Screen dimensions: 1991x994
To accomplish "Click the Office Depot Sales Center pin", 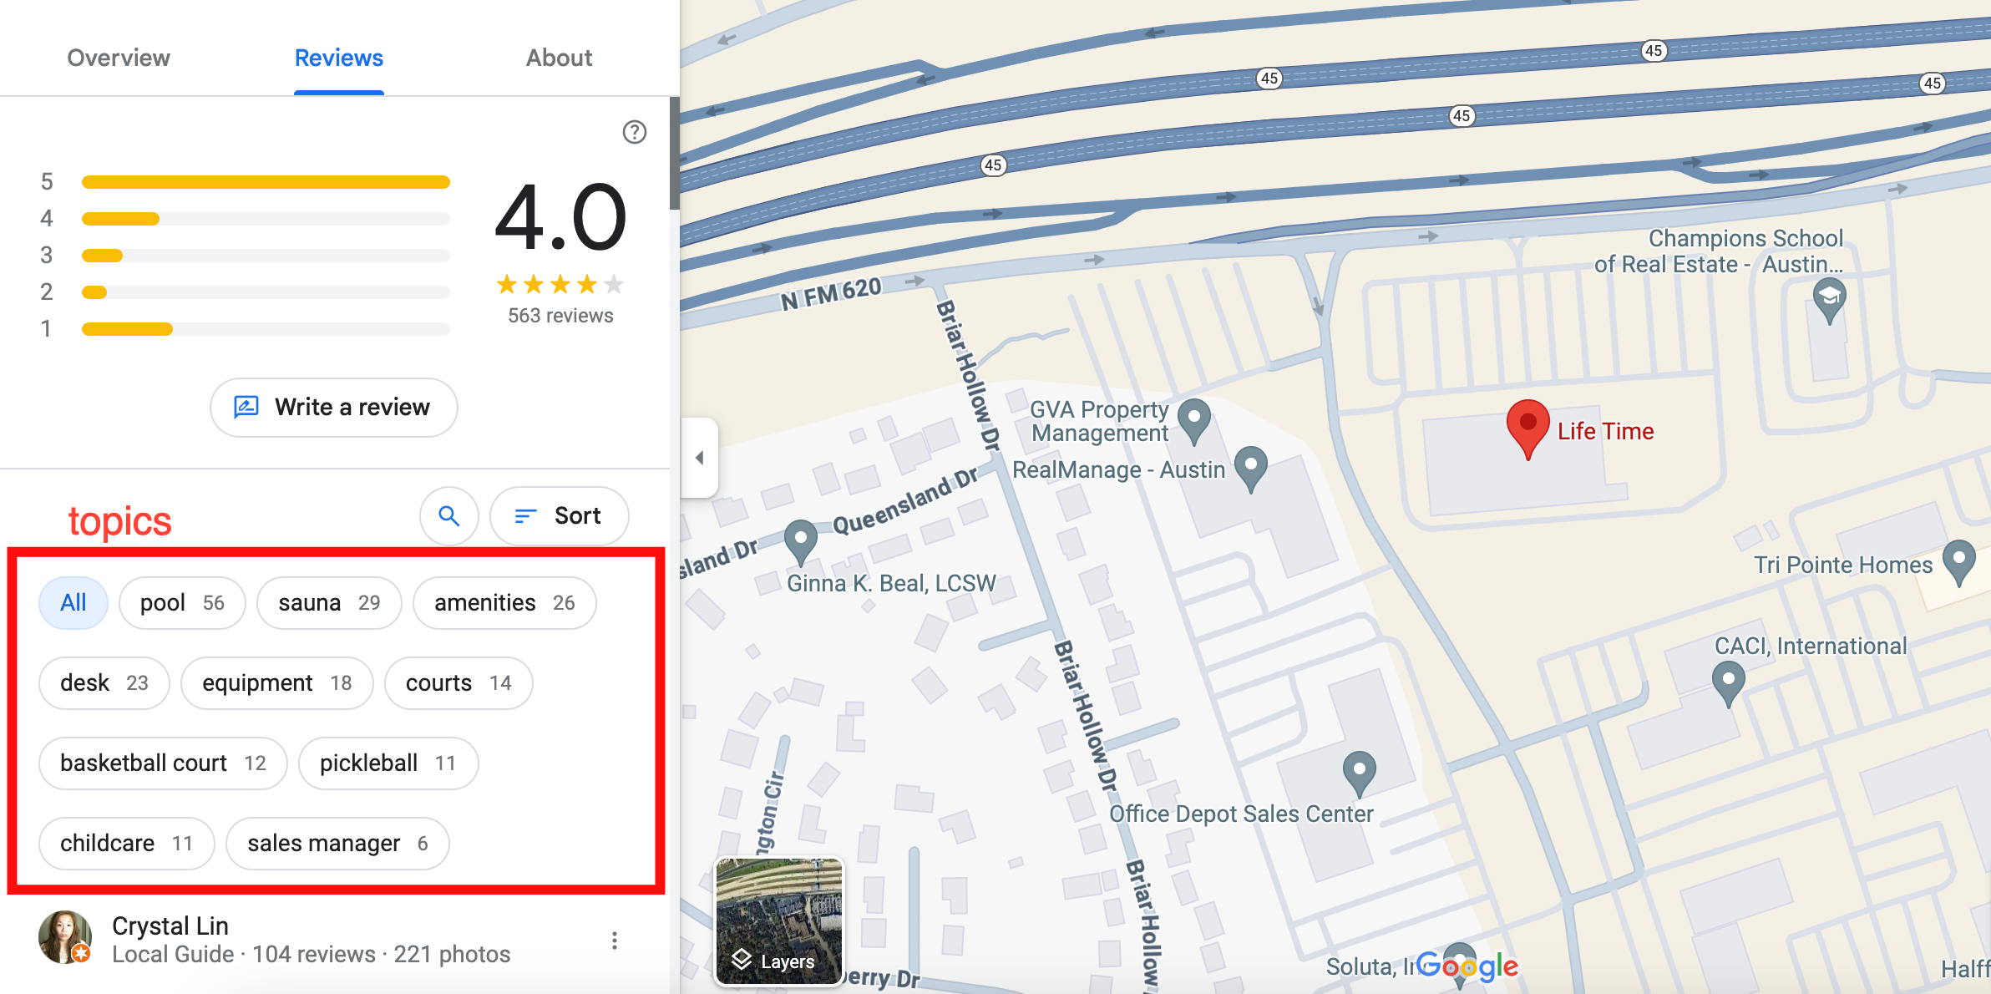I will click(1359, 770).
